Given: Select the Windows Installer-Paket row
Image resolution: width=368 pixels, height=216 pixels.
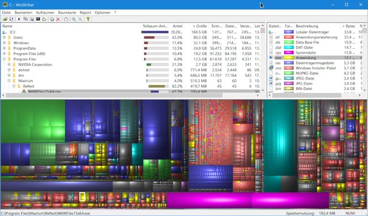Looking at the screenshot, I should (x=316, y=68).
